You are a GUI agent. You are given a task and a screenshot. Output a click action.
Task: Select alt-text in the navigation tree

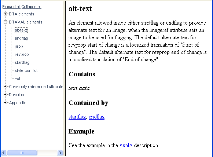click(21, 30)
